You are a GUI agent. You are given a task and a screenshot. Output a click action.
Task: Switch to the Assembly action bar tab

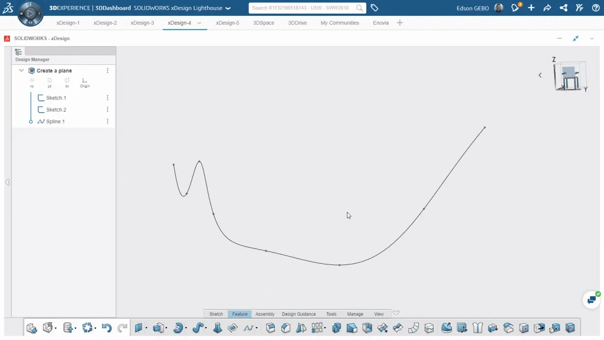(265, 314)
